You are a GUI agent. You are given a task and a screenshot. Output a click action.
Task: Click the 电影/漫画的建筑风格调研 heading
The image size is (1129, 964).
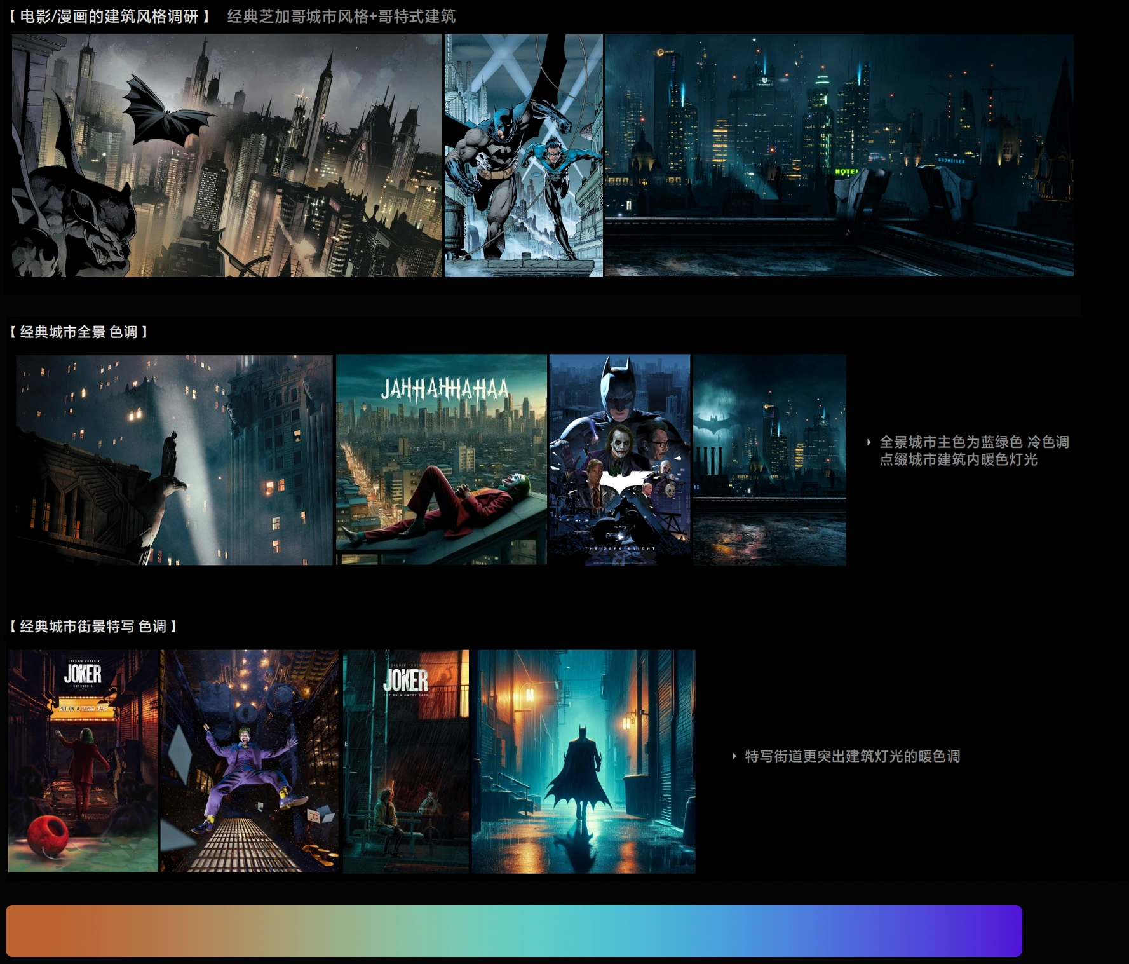click(x=109, y=17)
